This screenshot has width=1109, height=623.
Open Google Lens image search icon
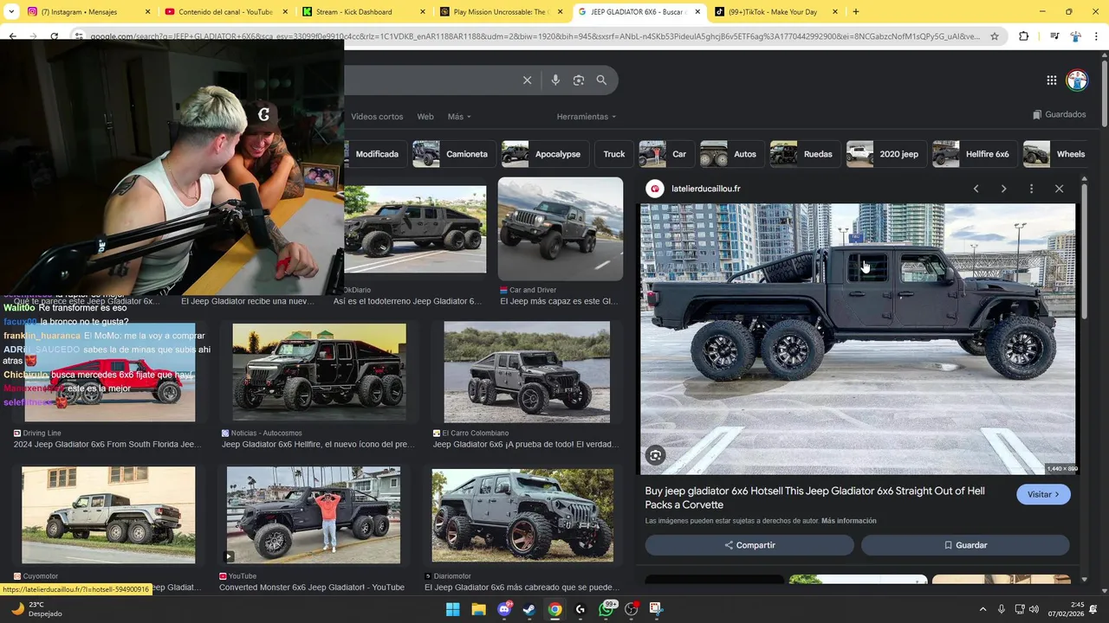coord(579,80)
